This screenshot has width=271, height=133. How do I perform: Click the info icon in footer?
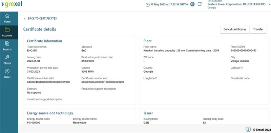[248, 129]
